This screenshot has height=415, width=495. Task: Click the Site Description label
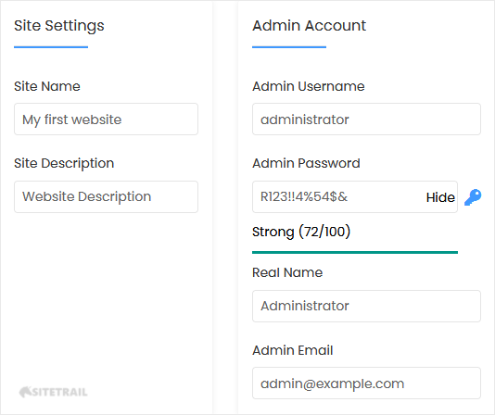tap(64, 163)
